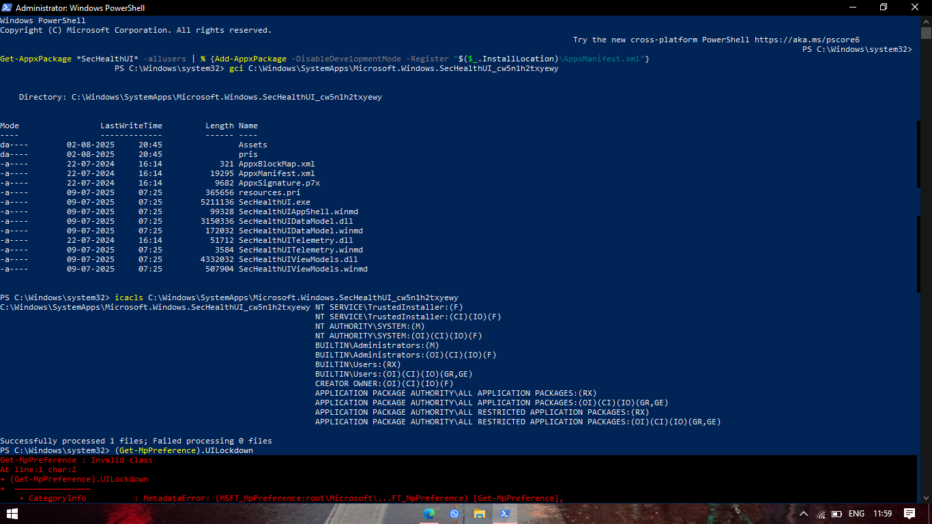Click the 'Get-MpPreference : Invalid class' error

click(x=76, y=460)
